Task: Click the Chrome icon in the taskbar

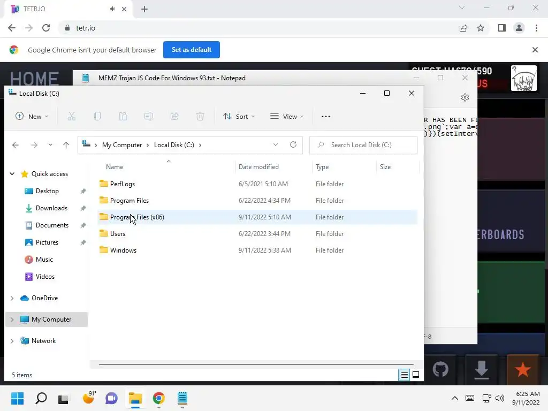Action: [158, 398]
